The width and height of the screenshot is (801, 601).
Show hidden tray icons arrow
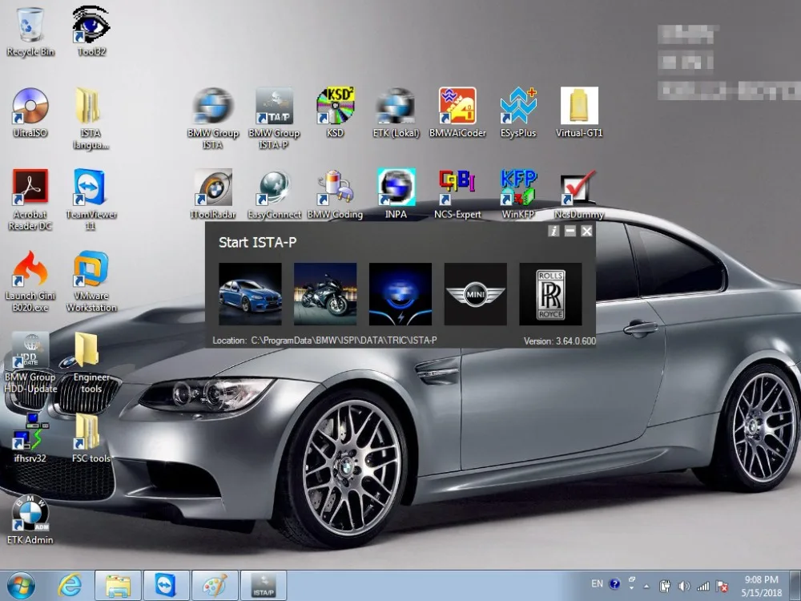pyautogui.click(x=646, y=587)
